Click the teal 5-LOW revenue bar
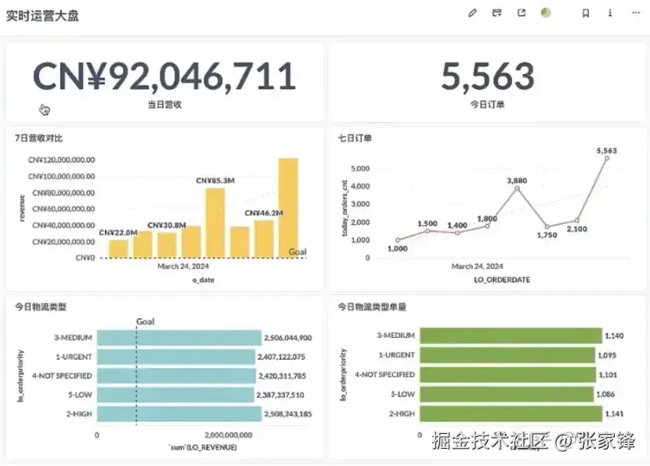The image size is (650, 466). click(x=175, y=395)
